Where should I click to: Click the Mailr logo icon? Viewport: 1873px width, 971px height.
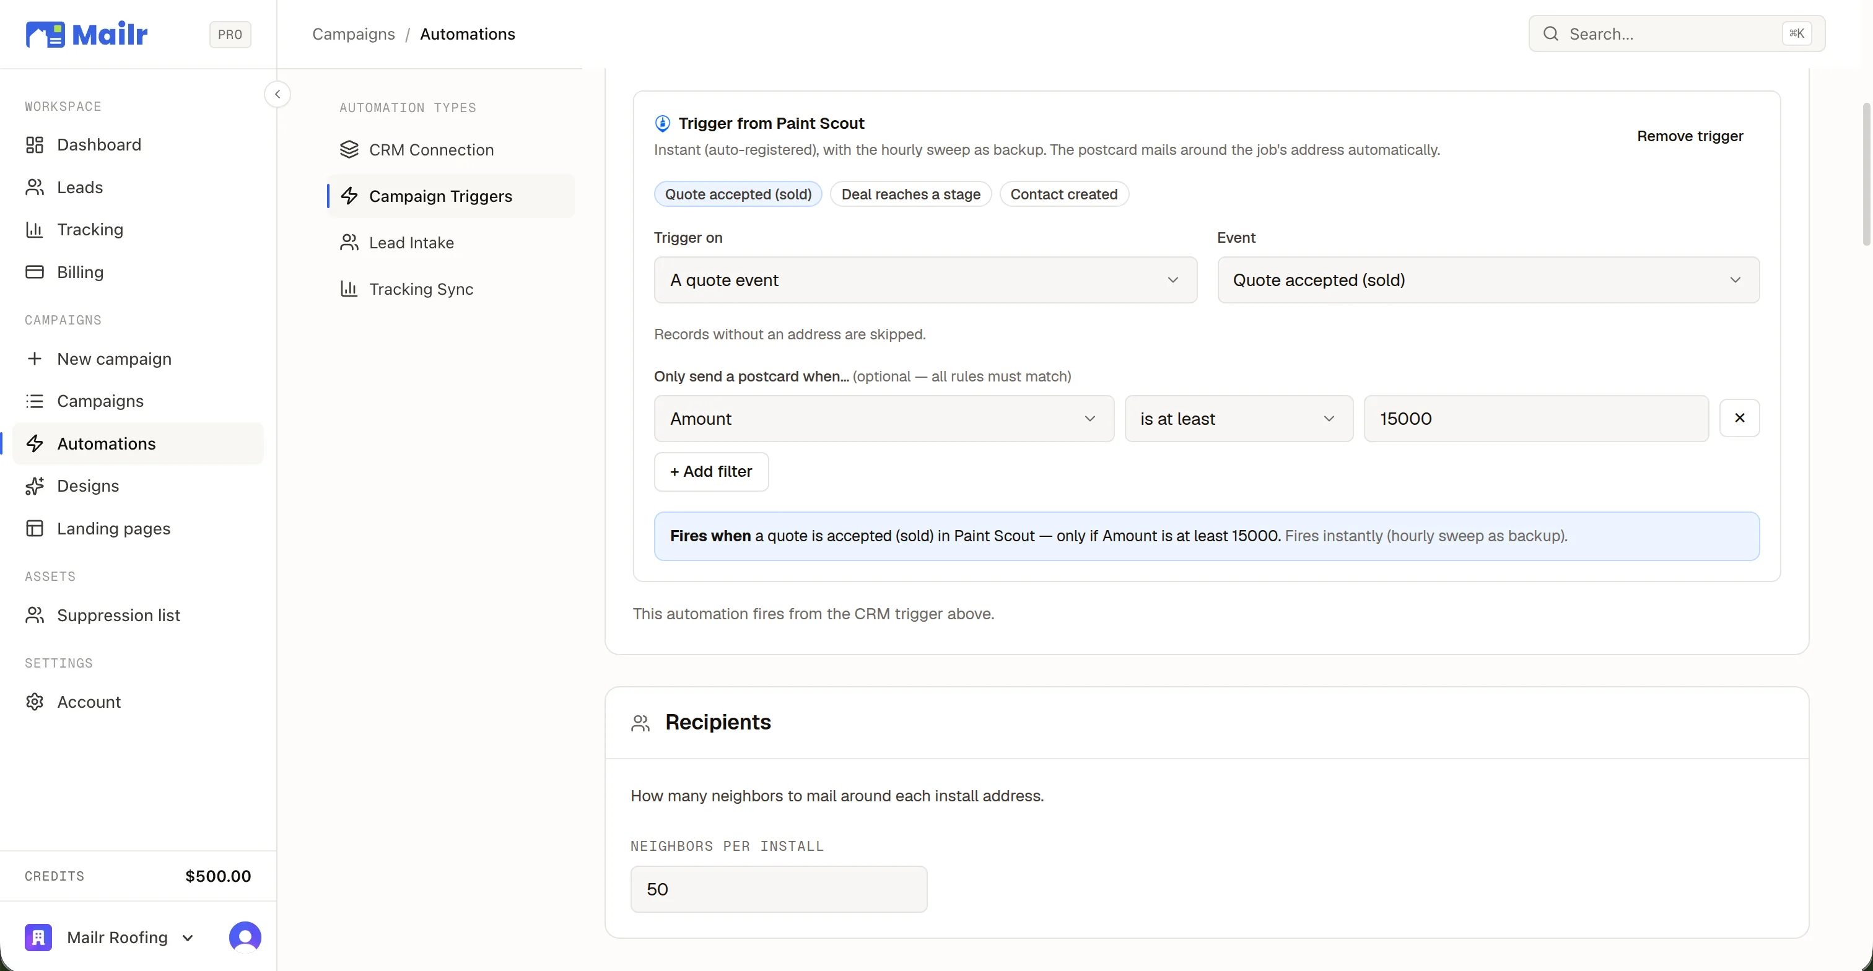coord(45,34)
